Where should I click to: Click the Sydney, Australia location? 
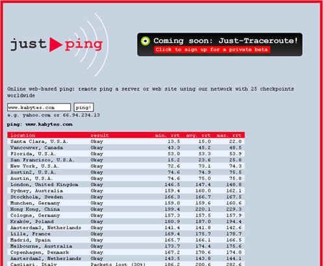coord(36,191)
